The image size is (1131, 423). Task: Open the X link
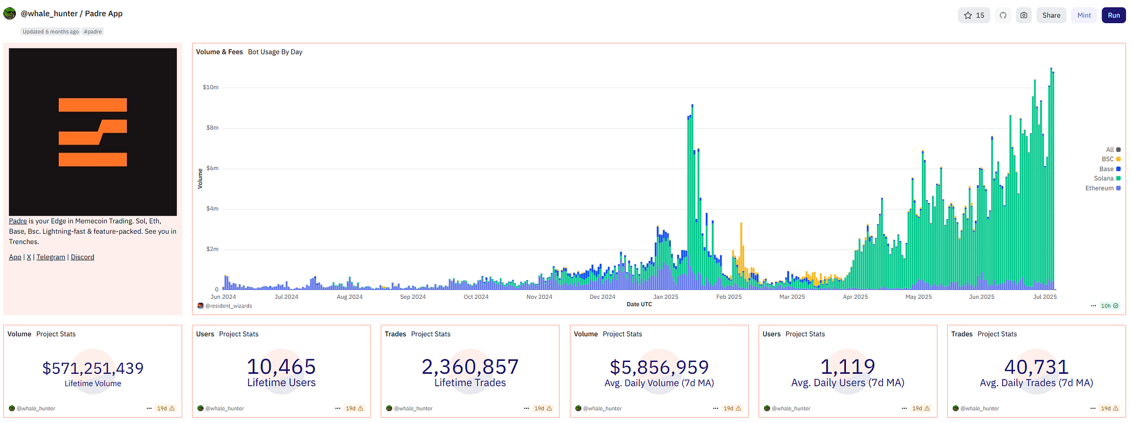[x=29, y=257]
